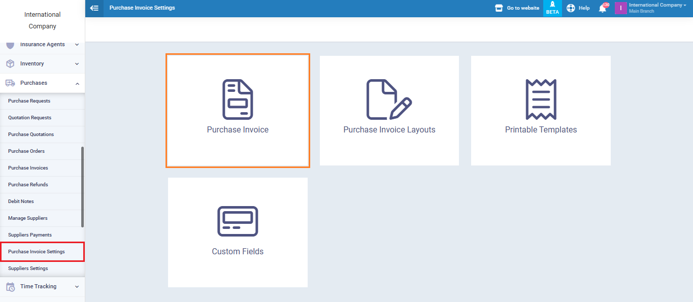The width and height of the screenshot is (693, 302).
Task: Click the Help lifebuoy icon
Action: [x=571, y=8]
